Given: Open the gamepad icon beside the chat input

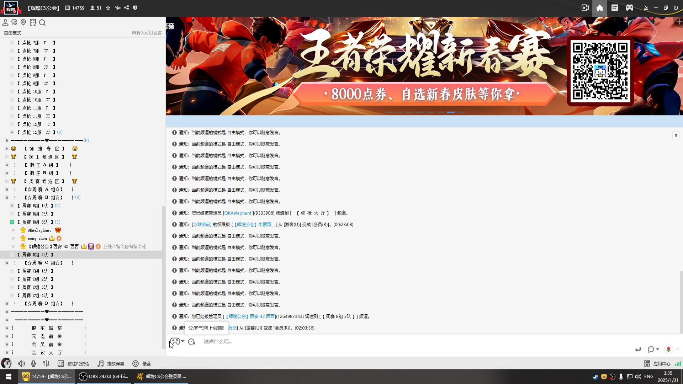Looking at the screenshot, I should (175, 342).
